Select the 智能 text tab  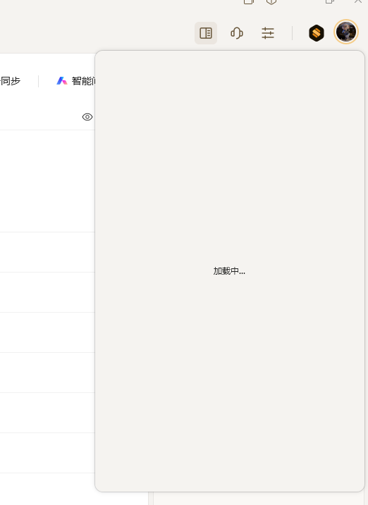(83, 81)
